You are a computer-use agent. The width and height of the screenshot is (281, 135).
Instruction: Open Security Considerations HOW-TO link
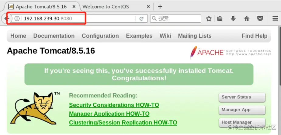[x=114, y=105]
